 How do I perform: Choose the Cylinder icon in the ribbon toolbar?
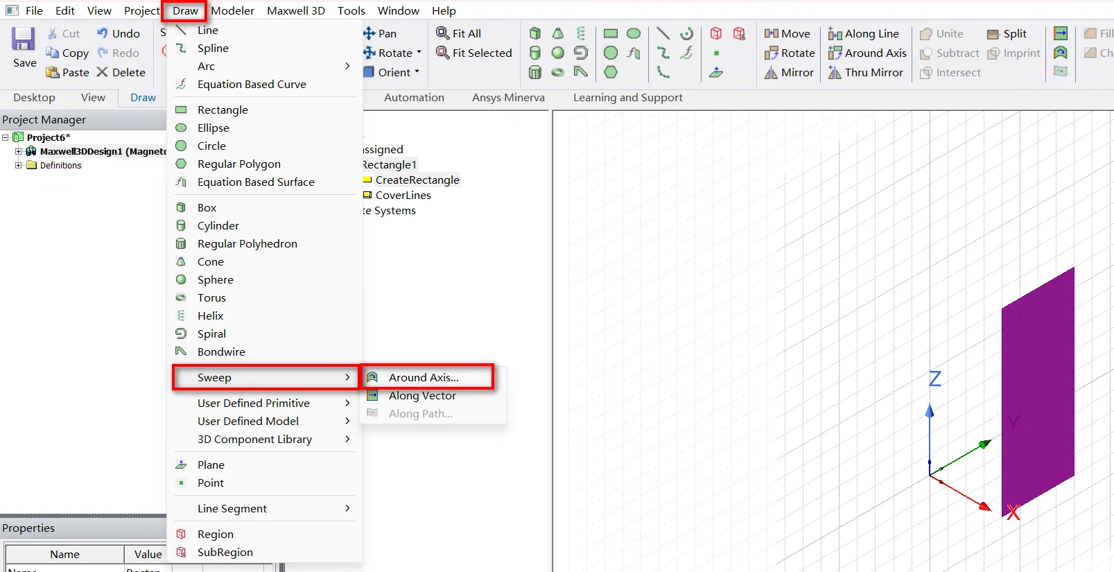(534, 53)
